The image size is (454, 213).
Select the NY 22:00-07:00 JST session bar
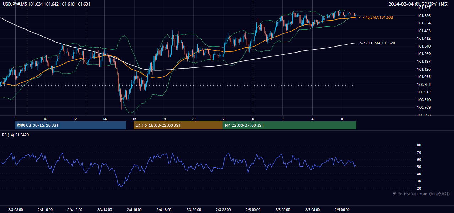[290, 125]
